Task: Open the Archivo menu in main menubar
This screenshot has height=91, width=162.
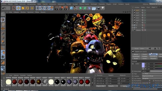Action: (x=4, y=4)
